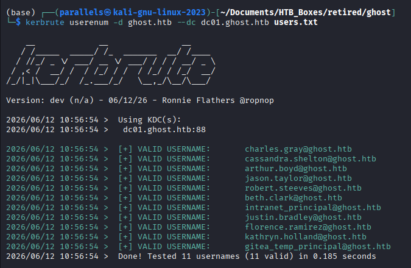Click 'VALID USERNAME:' label on charles.gray row
Viewport: 411px width, 268px height.
click(174, 149)
